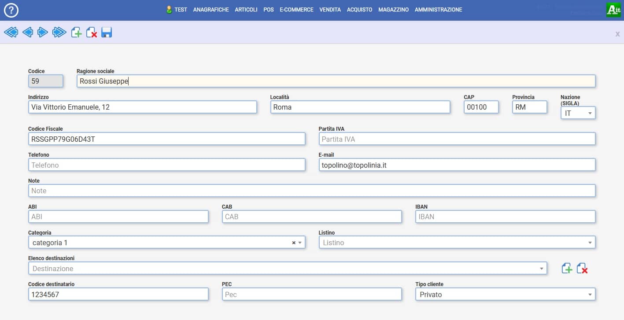Viewport: 624px width, 320px height.
Task: Go to the first record arrow icon
Action: coord(11,32)
